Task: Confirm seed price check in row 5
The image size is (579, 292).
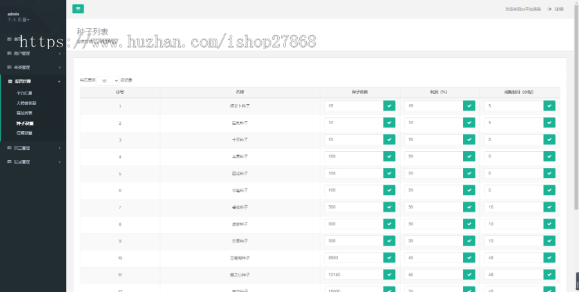Action: point(389,173)
